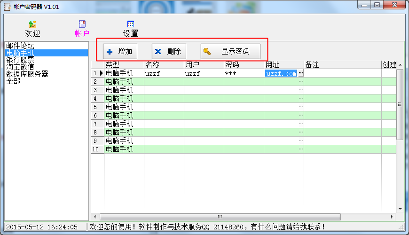Select 淘宝微信 category
Viewport: 409px width, 235px height.
click(20, 67)
